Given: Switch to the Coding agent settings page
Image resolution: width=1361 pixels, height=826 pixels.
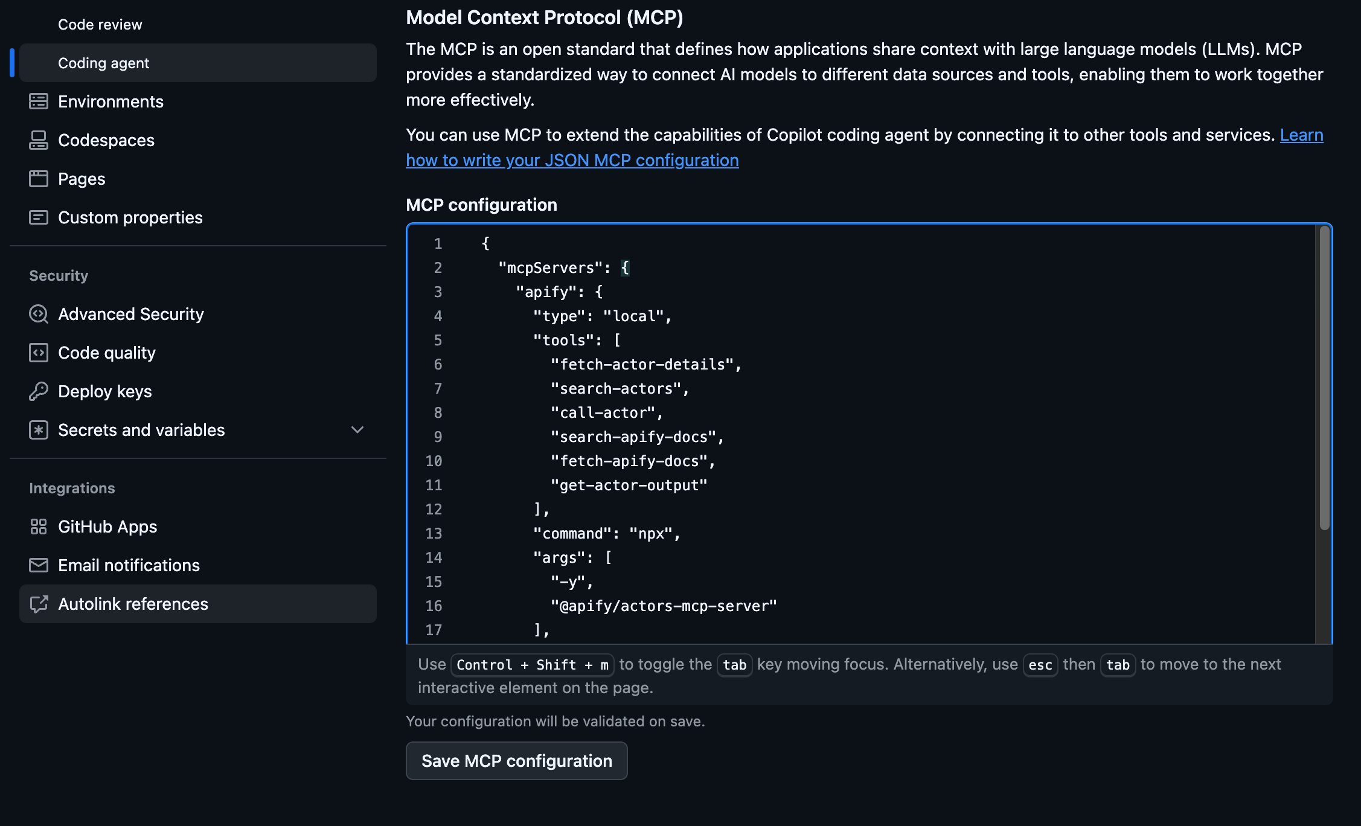Looking at the screenshot, I should (x=104, y=63).
